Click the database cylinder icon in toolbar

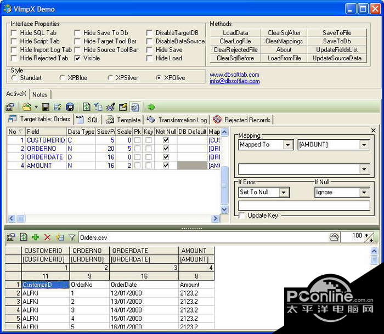pos(70,107)
